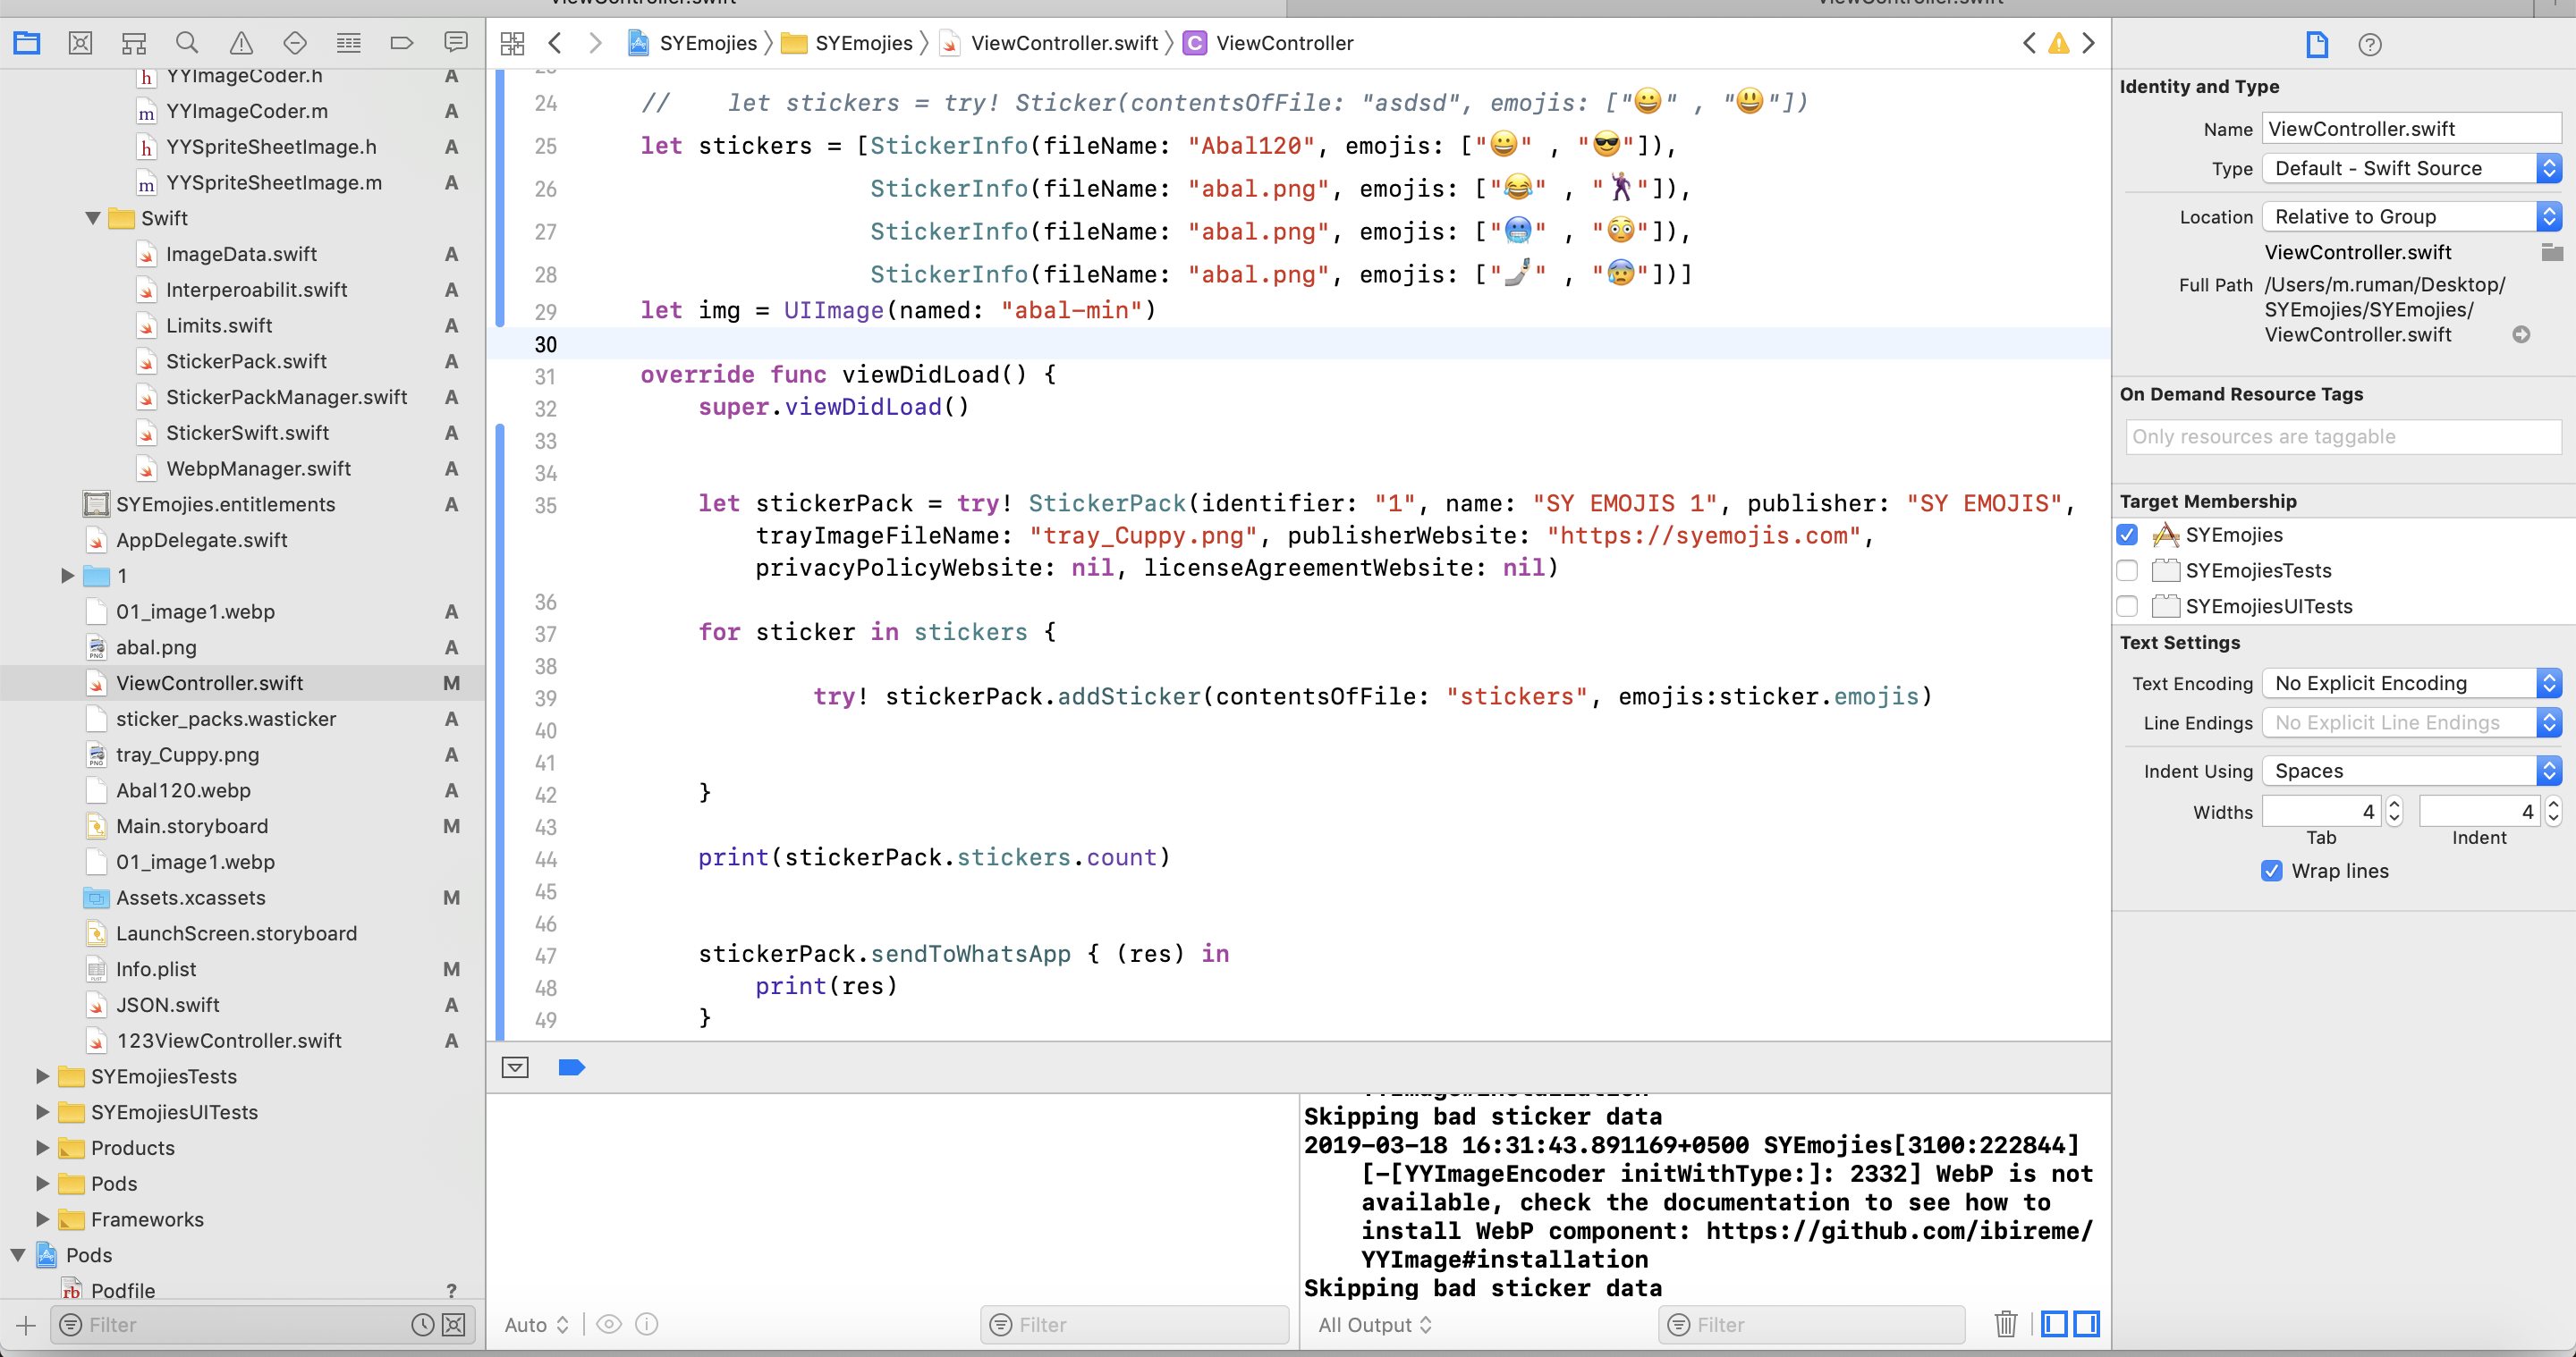Uncheck the SYEmojies target membership
Screen dimensions: 2576x1357
pos(2127,535)
